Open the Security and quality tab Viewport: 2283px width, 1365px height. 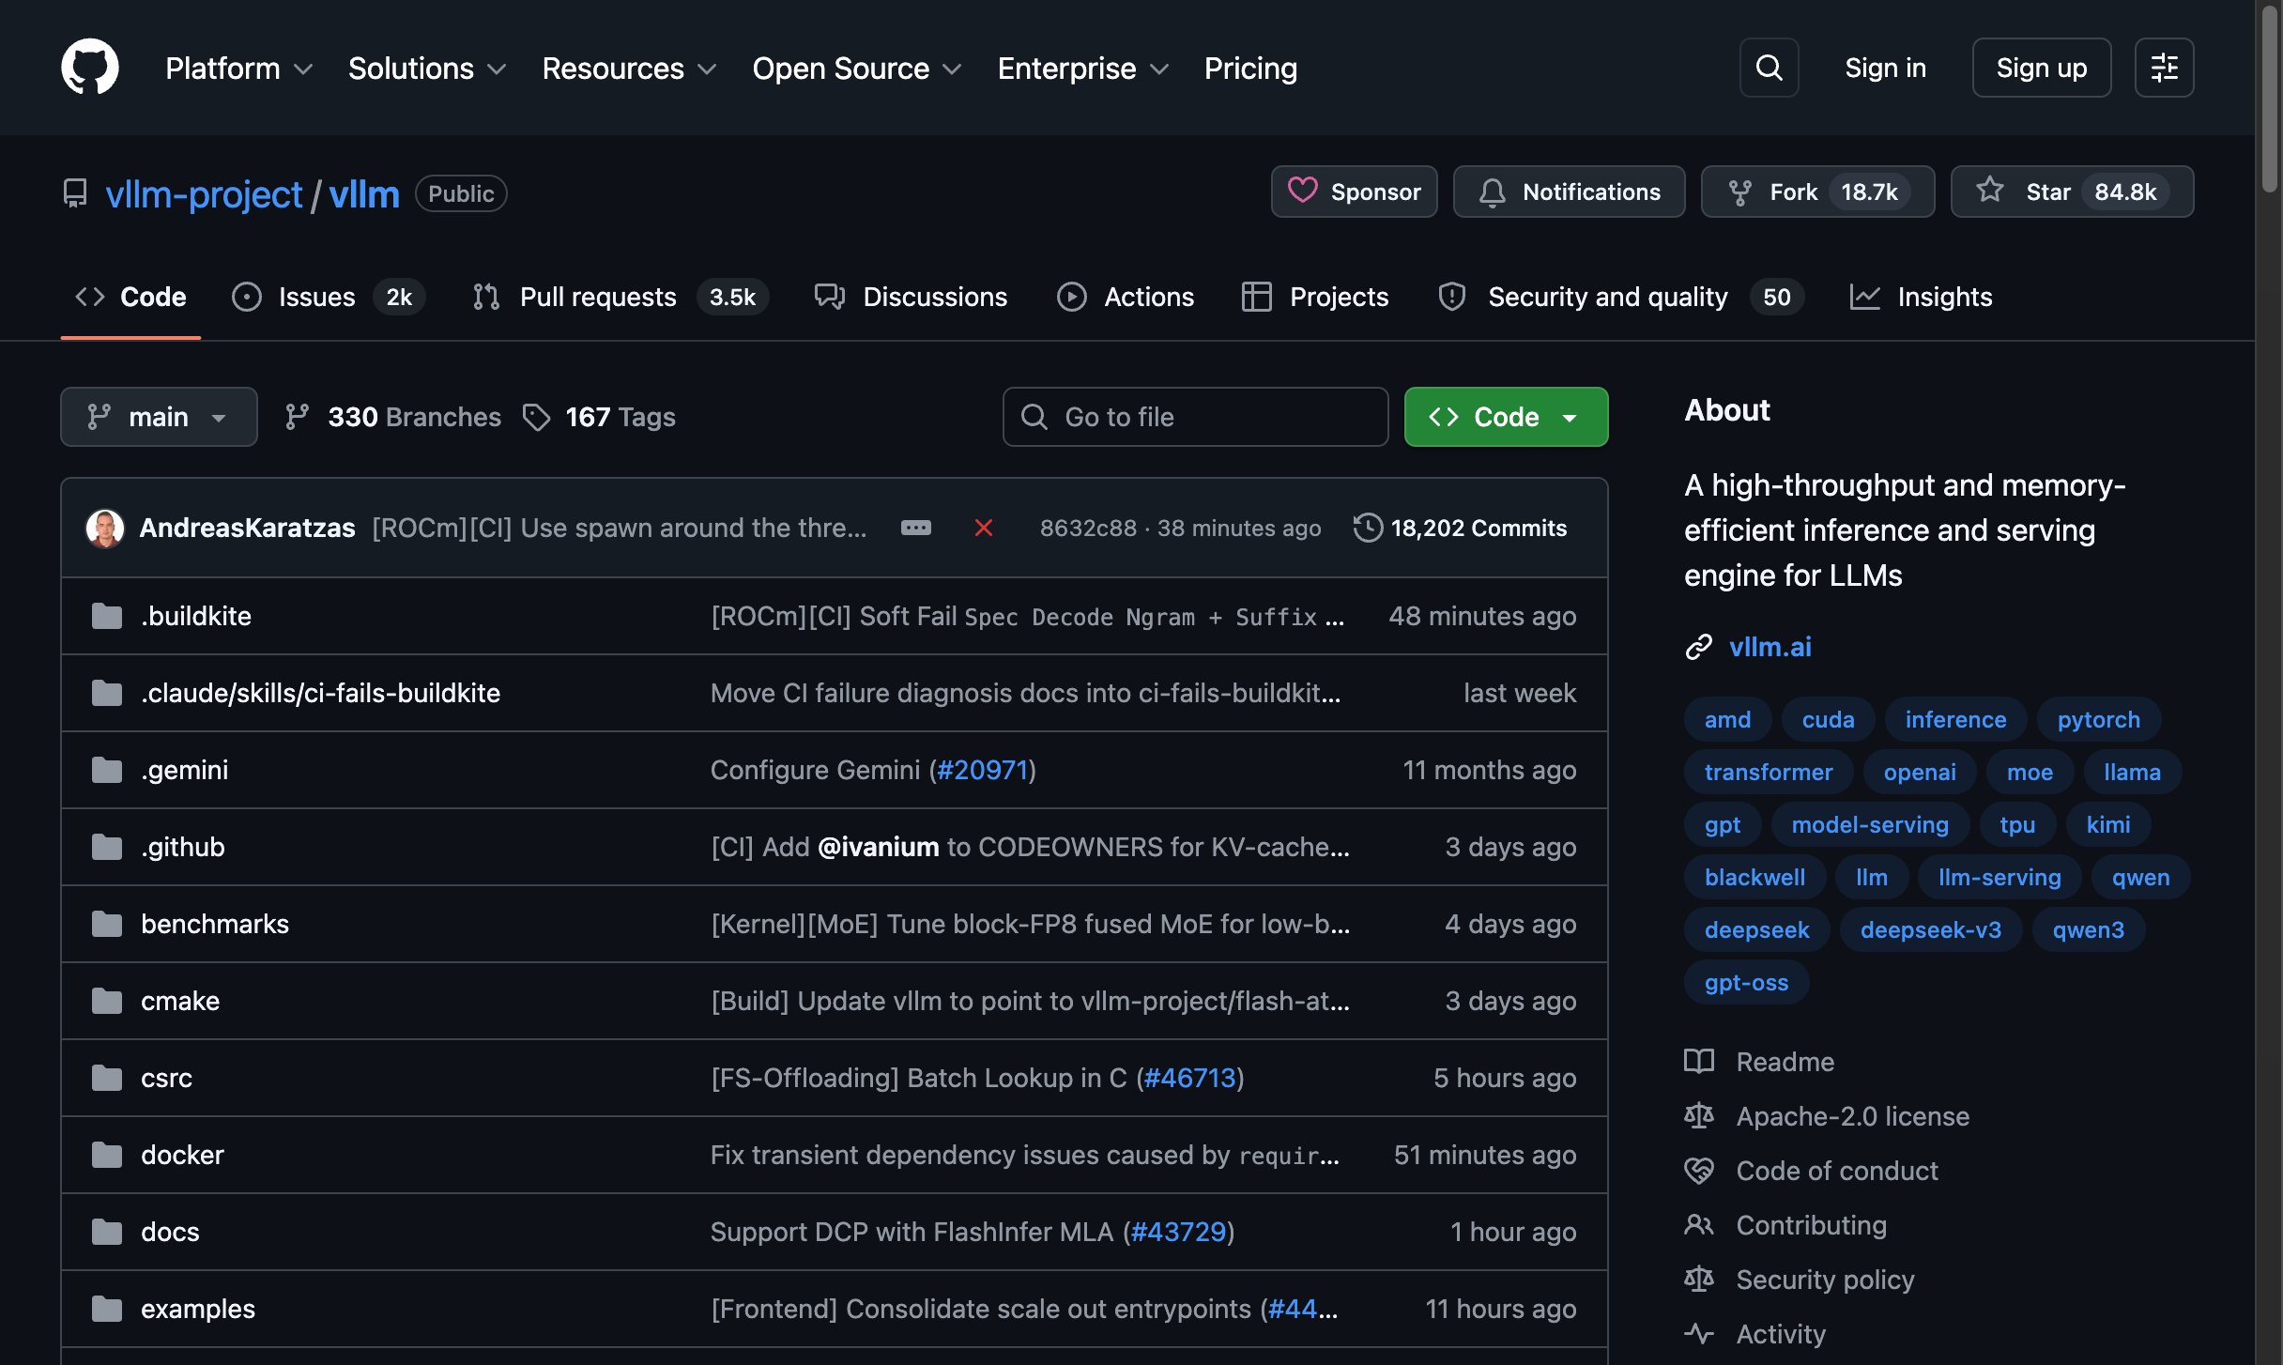1619,297
